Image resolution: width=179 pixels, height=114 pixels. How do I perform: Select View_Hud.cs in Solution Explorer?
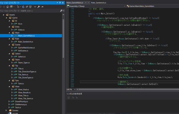tap(23, 89)
